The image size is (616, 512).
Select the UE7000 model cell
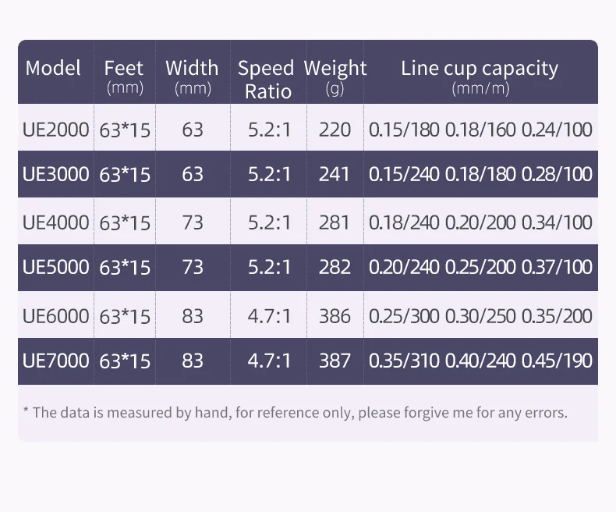[x=56, y=361]
